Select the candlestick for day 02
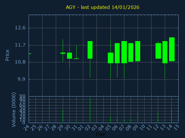 click(90, 50)
